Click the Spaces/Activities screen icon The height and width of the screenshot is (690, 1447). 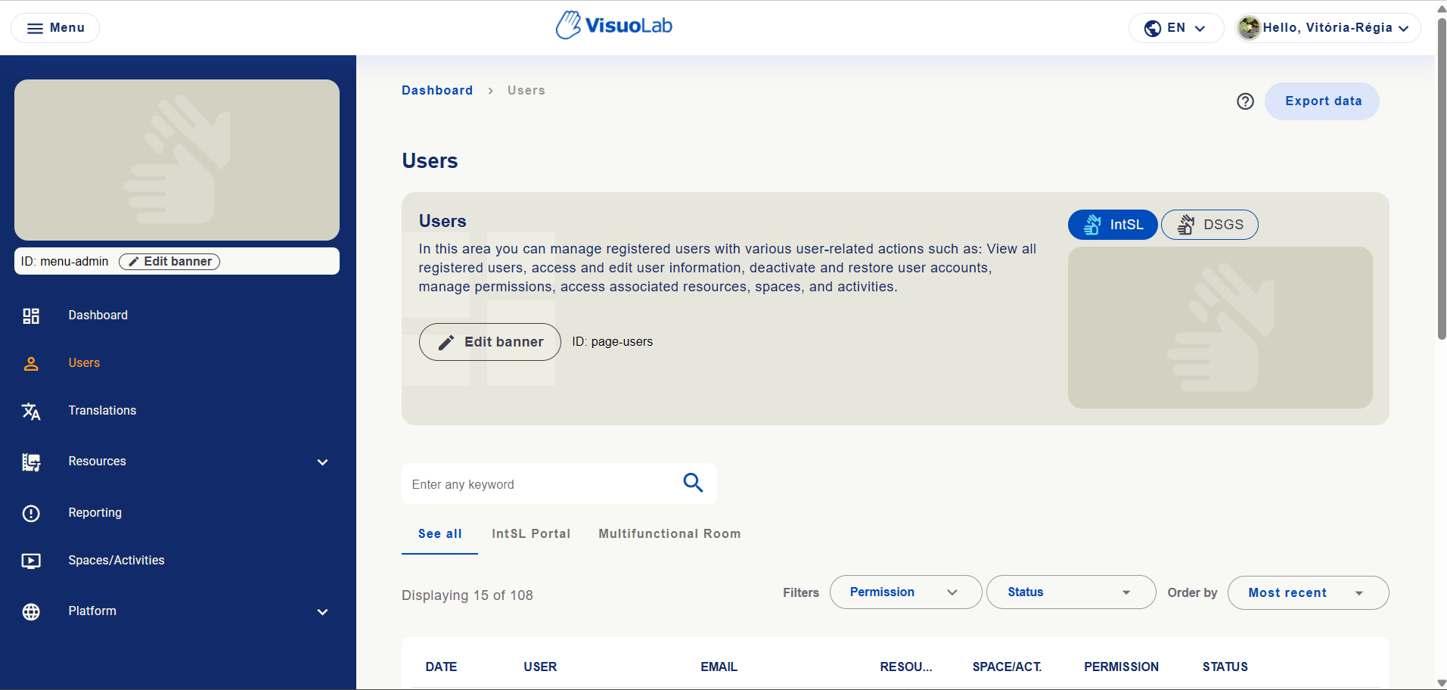[31, 561]
